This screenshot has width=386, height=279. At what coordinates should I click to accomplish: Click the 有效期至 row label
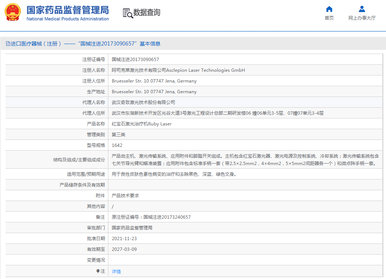[x=96, y=249]
